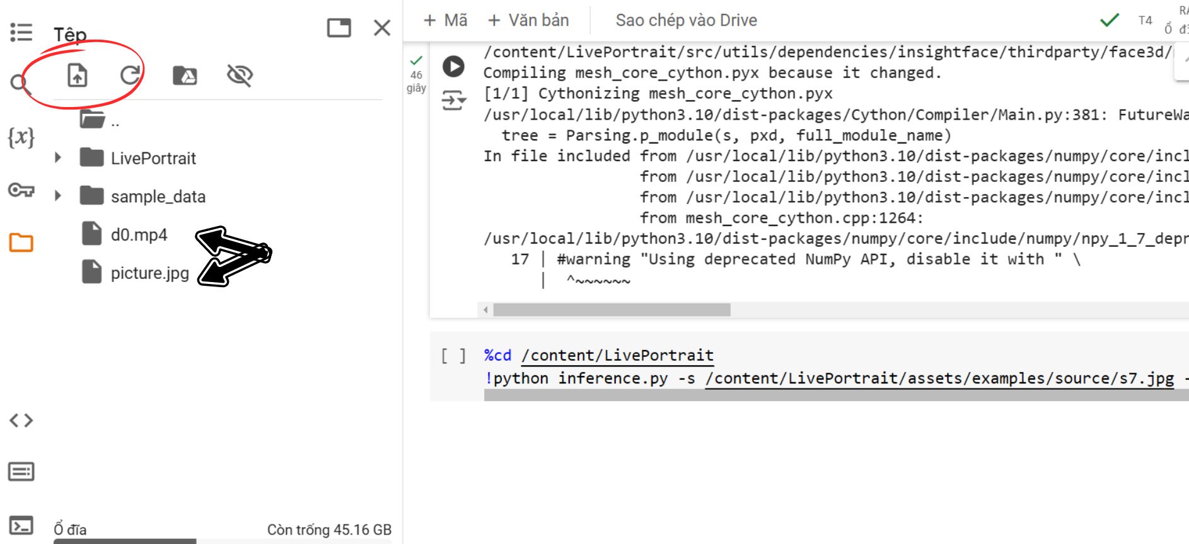The width and height of the screenshot is (1189, 544).
Task: Click the green check execution status icon
Action: (x=416, y=60)
